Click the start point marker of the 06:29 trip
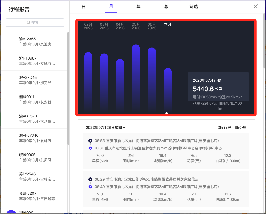 (x=90, y=179)
